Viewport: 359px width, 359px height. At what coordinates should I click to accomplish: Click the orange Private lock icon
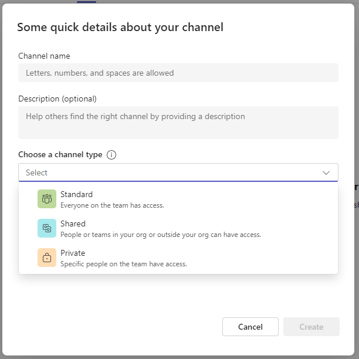click(47, 258)
